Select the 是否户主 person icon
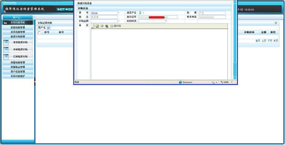Image resolution: width=285 pixels, height=145 pixels. (140, 13)
